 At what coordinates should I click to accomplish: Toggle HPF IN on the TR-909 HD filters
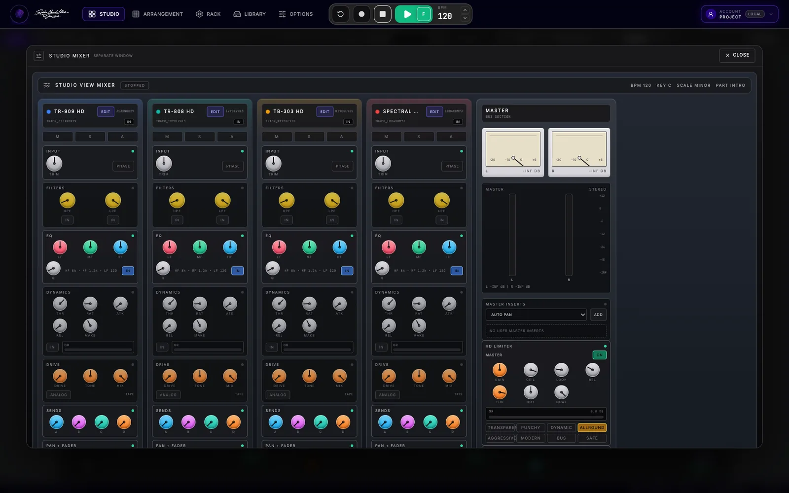pos(68,220)
